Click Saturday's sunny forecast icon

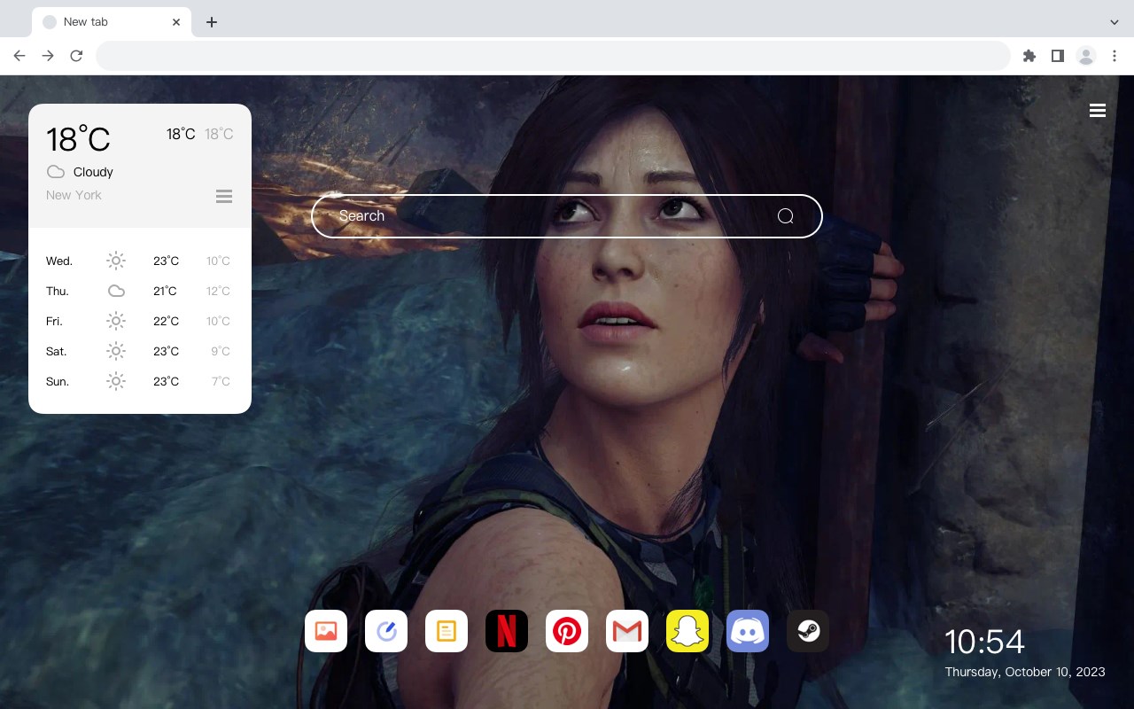(116, 351)
